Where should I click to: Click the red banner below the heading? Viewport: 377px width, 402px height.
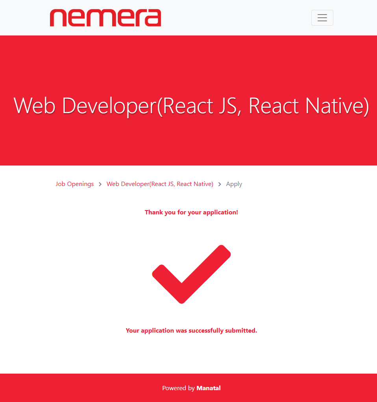pyautogui.click(x=189, y=146)
